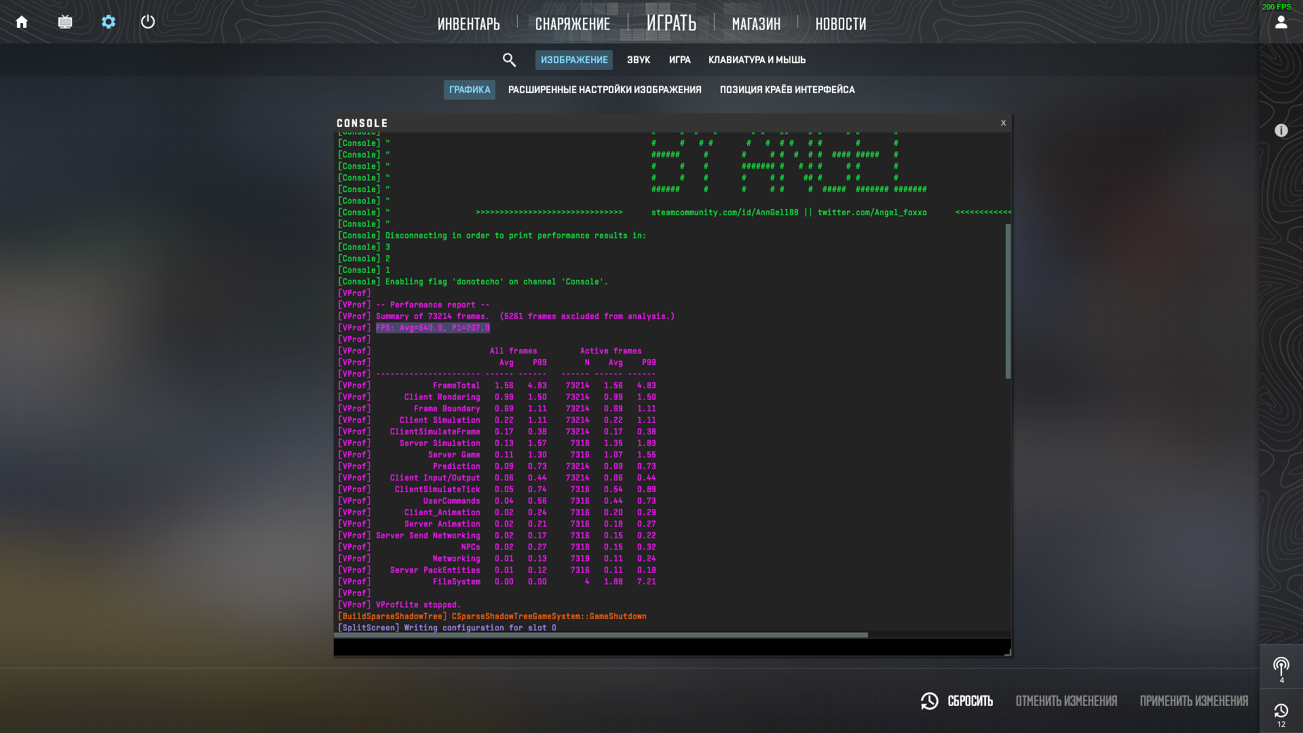Click the info circle icon in sidebar

coord(1281,130)
